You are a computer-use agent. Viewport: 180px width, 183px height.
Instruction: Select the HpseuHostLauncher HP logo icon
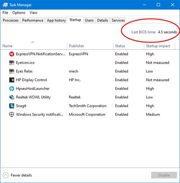click(12, 89)
